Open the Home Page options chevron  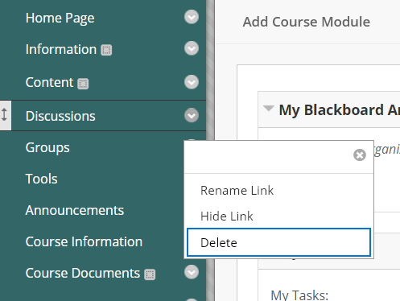[192, 17]
